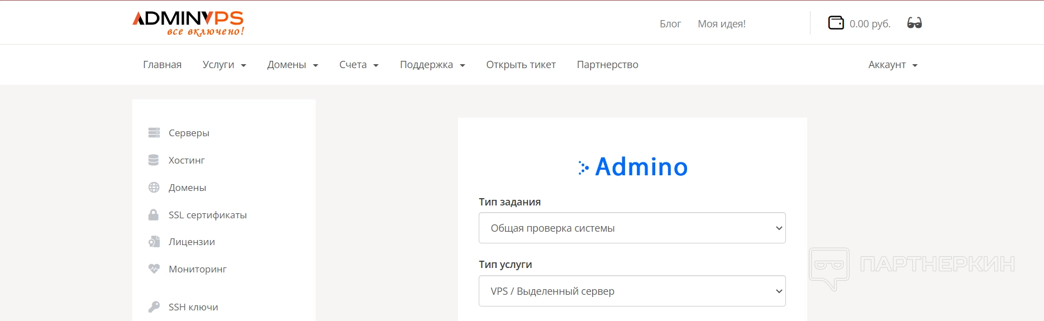Image resolution: width=1044 pixels, height=321 pixels.
Task: Click the Лицензии license icon
Action: click(154, 242)
